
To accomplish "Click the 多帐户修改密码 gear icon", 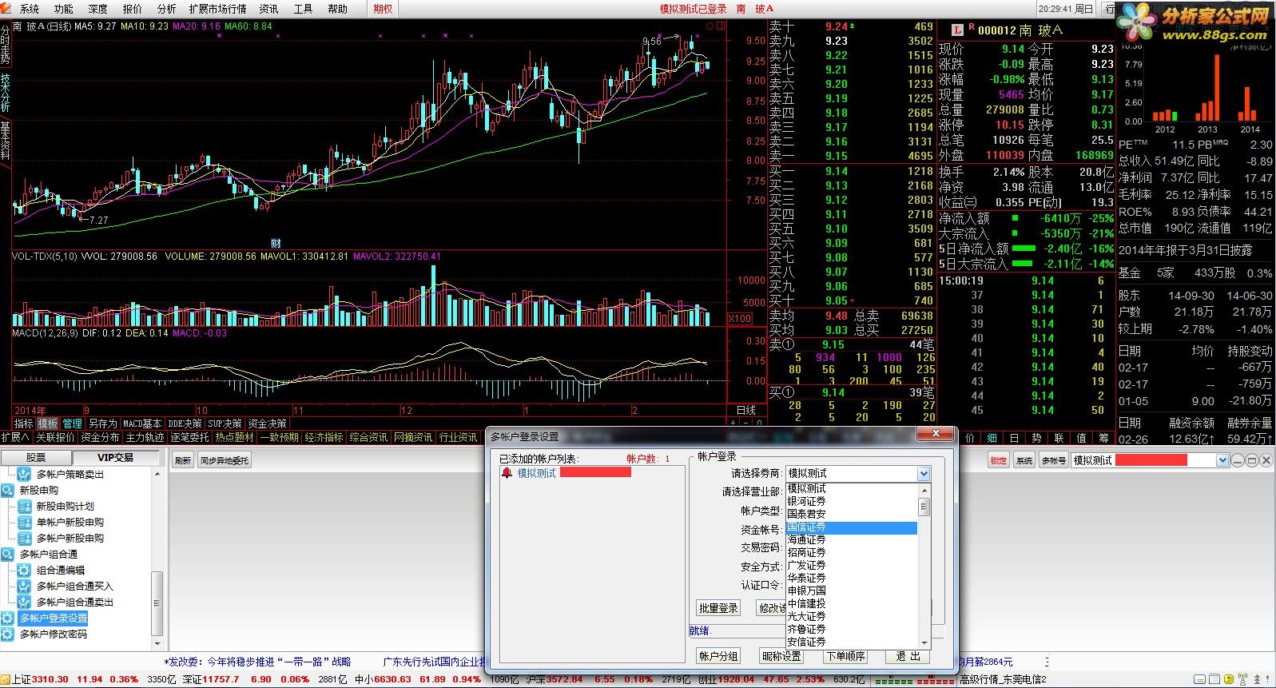I will pyautogui.click(x=7, y=634).
